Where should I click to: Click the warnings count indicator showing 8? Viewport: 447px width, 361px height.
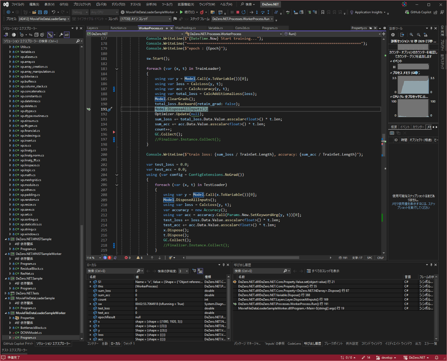click(140, 258)
